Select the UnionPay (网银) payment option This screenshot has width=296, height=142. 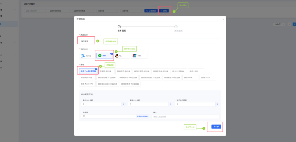tap(139, 56)
